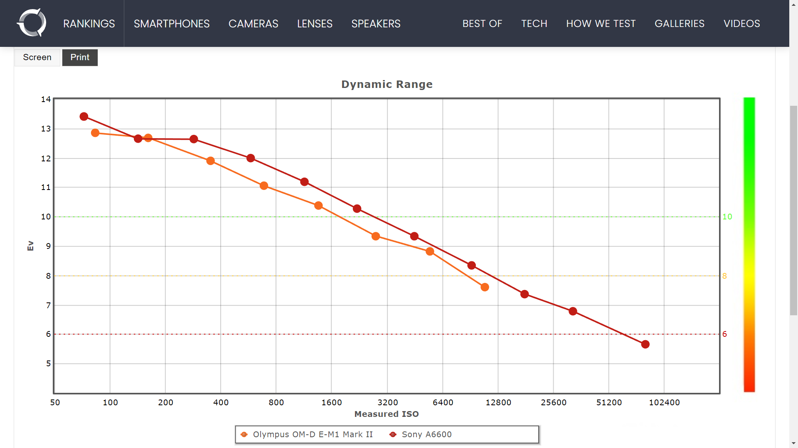Open the Lenses section
Image resolution: width=798 pixels, height=448 pixels.
pyautogui.click(x=315, y=24)
